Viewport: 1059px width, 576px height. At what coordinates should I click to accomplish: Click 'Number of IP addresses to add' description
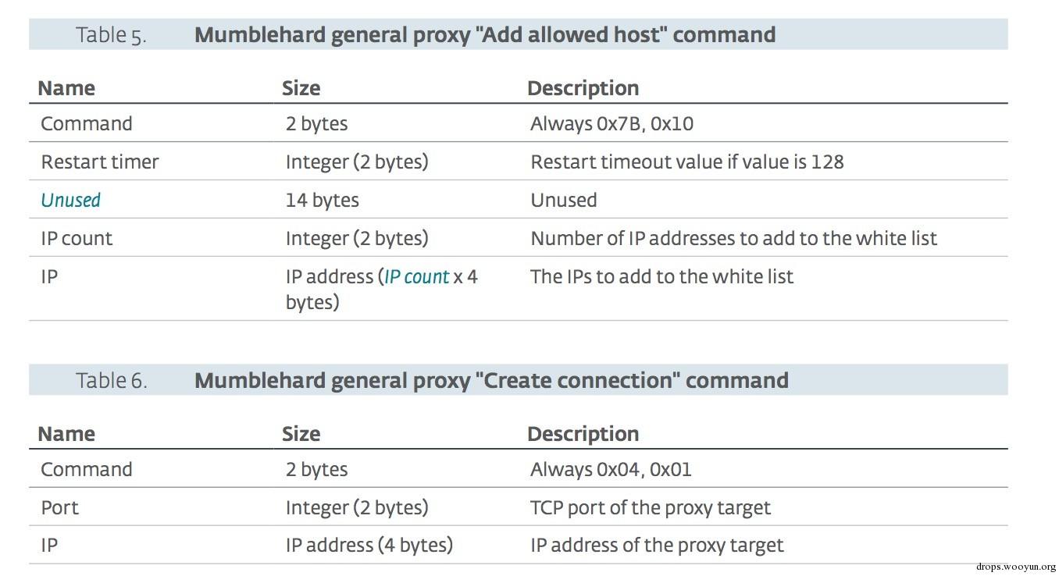click(x=733, y=239)
